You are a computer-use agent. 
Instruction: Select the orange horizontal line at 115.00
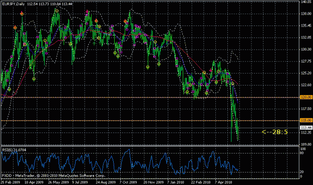pos(150,120)
